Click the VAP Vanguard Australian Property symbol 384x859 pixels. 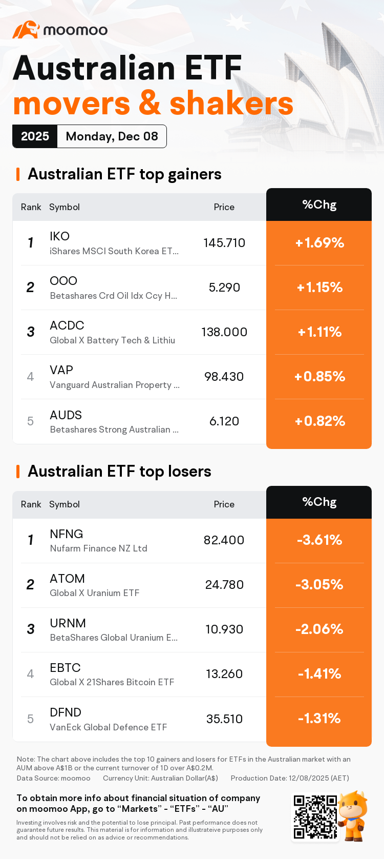click(x=61, y=370)
